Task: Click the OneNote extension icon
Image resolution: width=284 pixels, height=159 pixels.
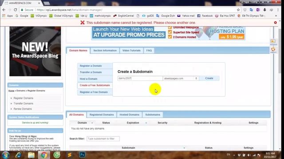Action: [258, 10]
